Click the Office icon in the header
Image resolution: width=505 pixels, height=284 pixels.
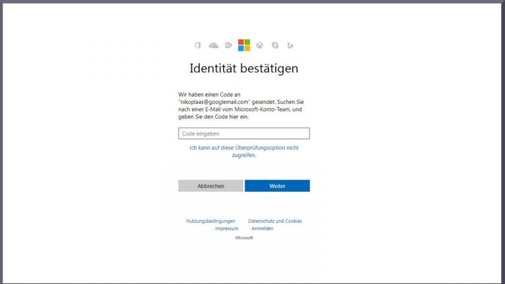click(x=197, y=45)
